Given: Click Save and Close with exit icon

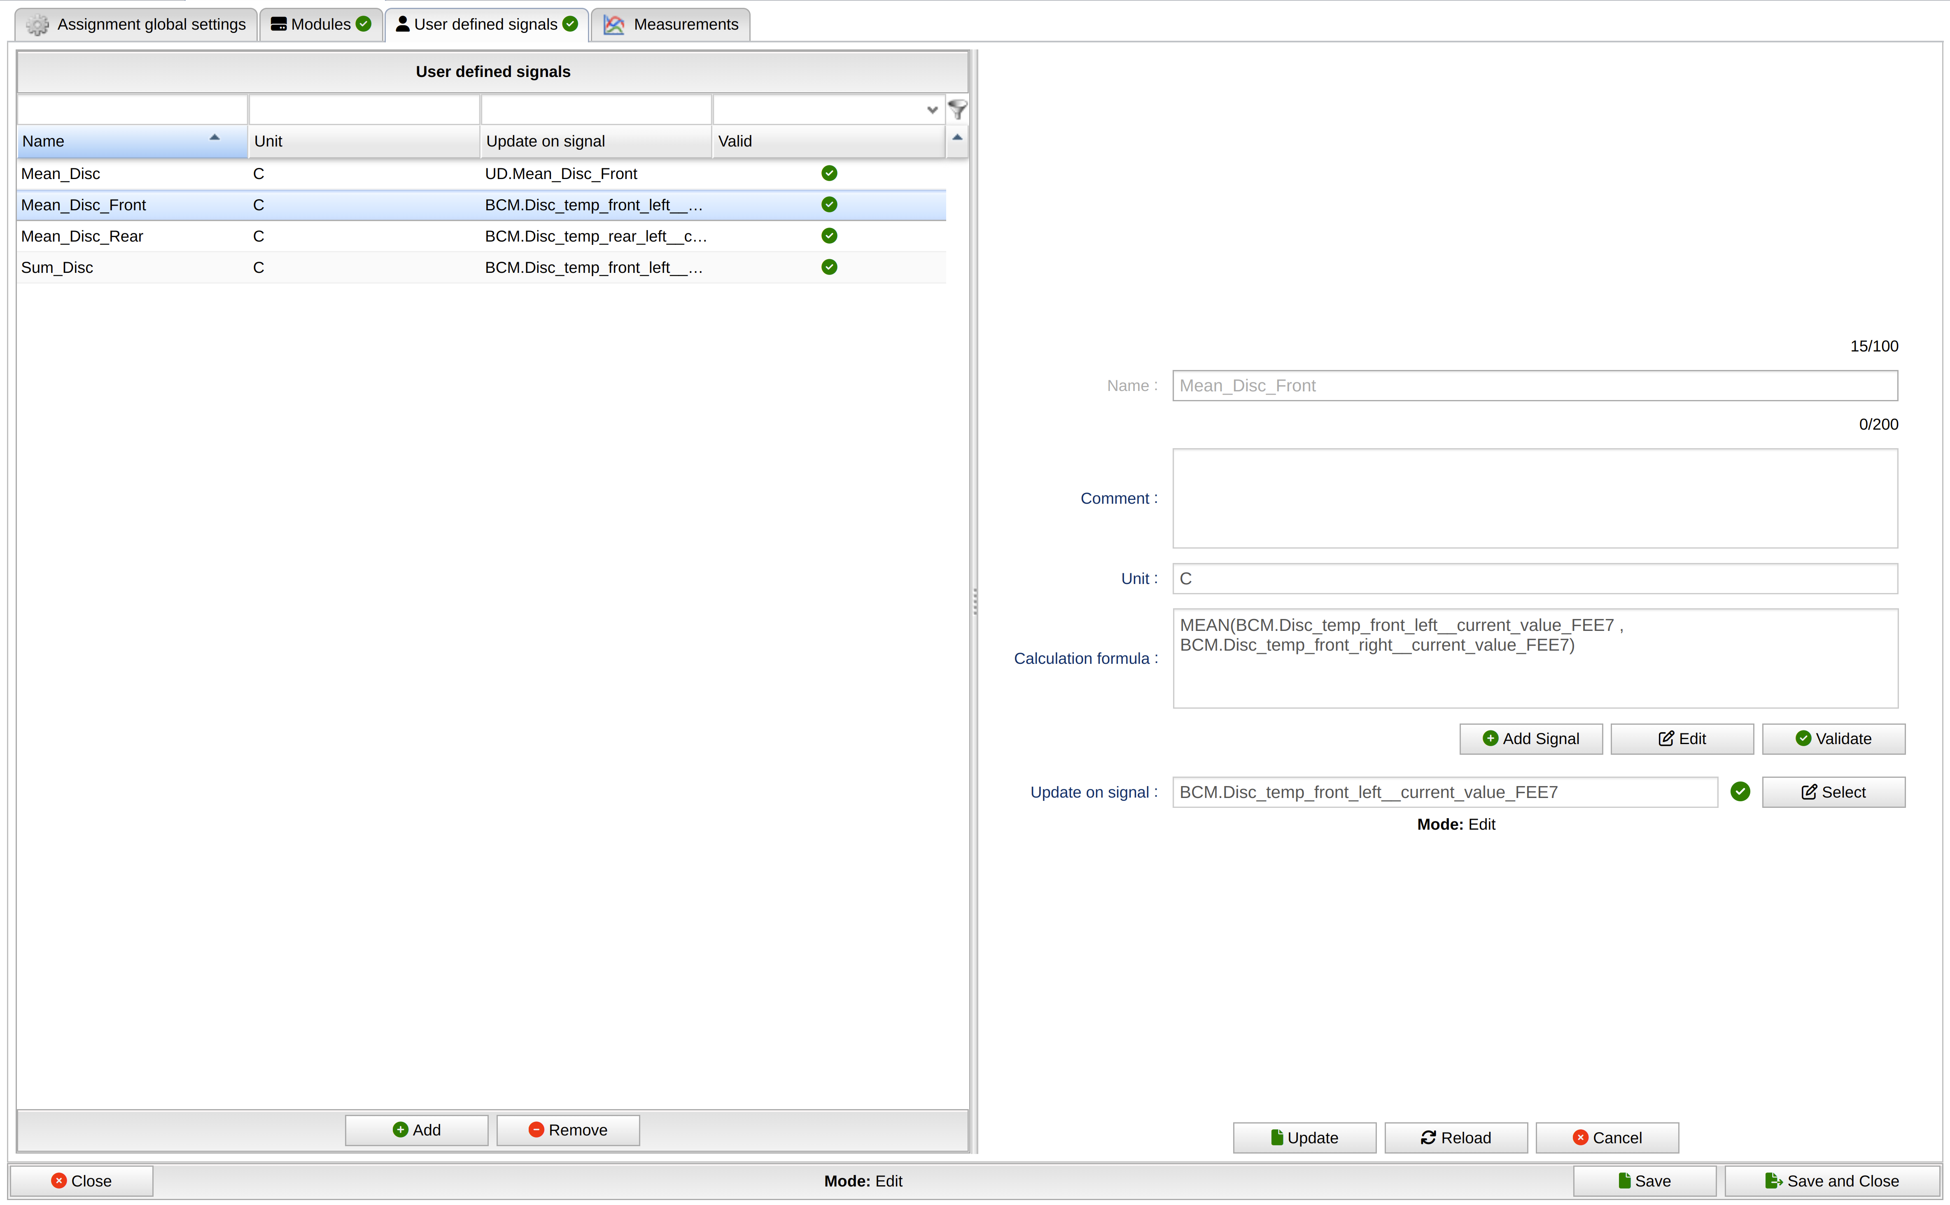Looking at the screenshot, I should coord(1831,1181).
